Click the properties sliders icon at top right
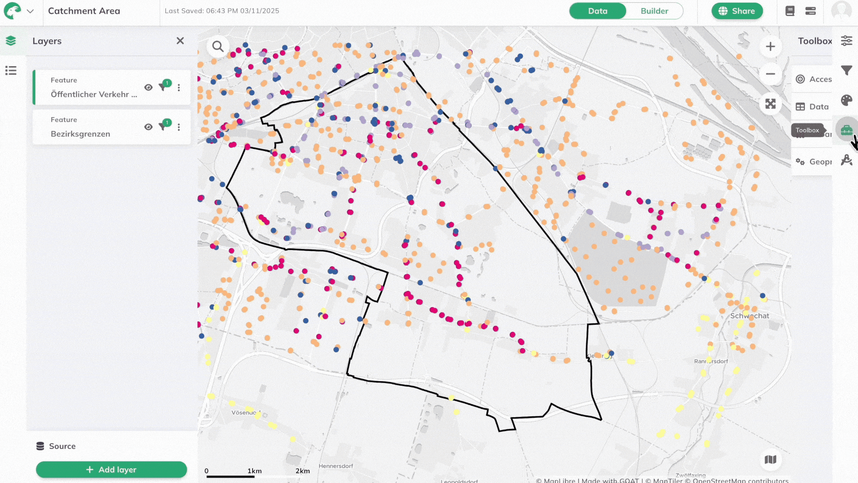 point(846,41)
